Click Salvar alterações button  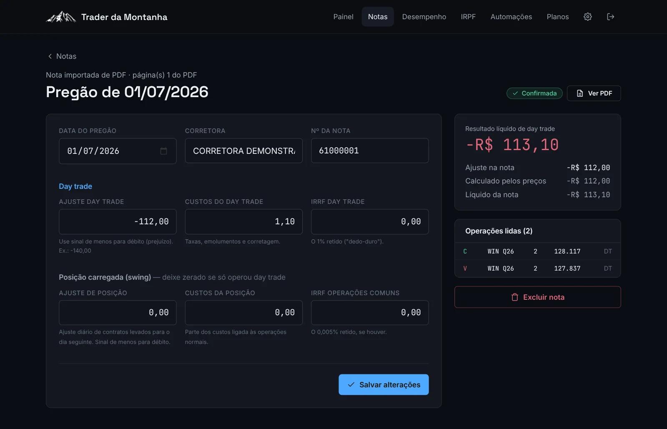coord(384,384)
